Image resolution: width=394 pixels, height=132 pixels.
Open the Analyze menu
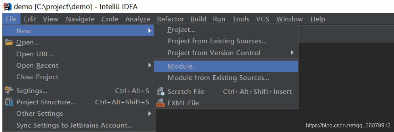pos(138,19)
